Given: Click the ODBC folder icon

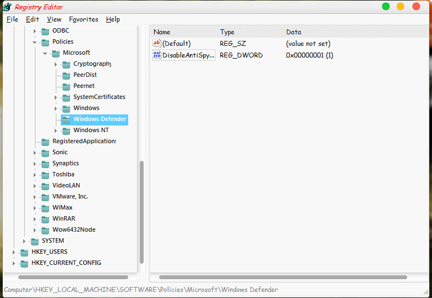Looking at the screenshot, I should [45, 31].
